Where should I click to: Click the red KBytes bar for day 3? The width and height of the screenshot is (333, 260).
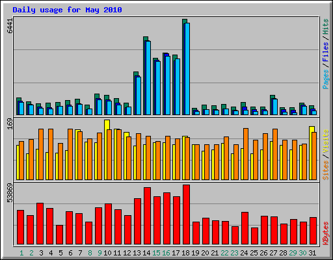(40, 224)
